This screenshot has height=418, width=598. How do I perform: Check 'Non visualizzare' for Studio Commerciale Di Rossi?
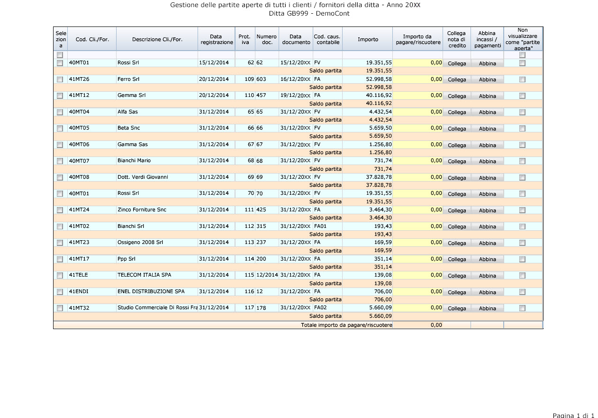pos(522,308)
